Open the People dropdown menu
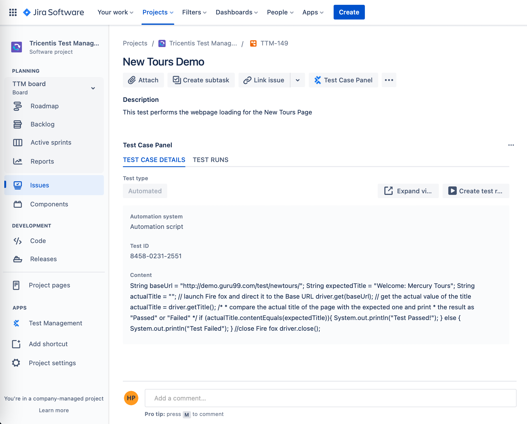This screenshot has width=527, height=424. pos(280,12)
